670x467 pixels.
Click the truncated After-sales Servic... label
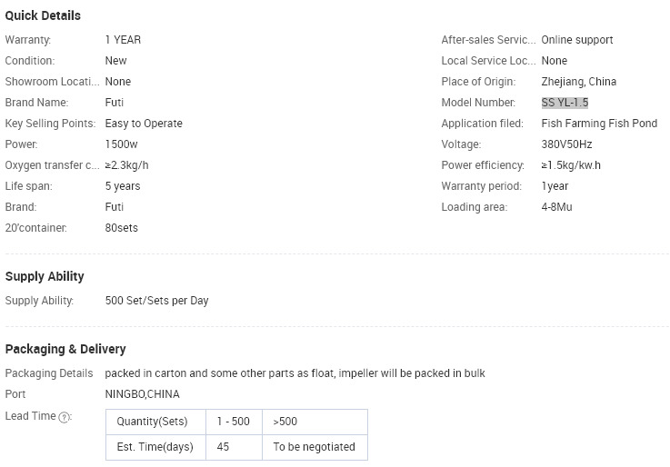[x=488, y=40]
